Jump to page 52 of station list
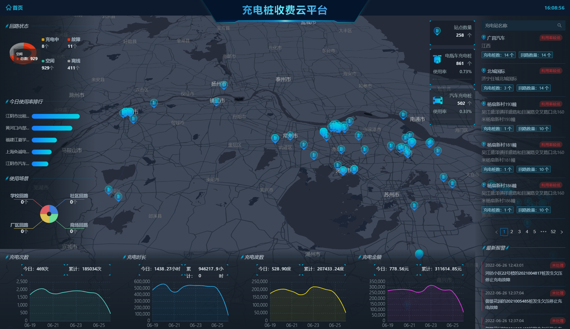Screen dimensions: 570x329 point(553,232)
